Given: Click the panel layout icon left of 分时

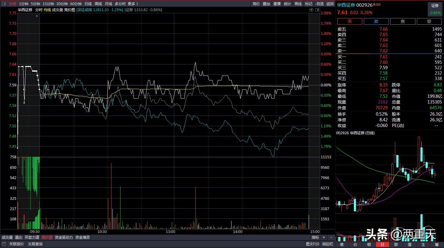Looking at the screenshot, I should point(4,4).
